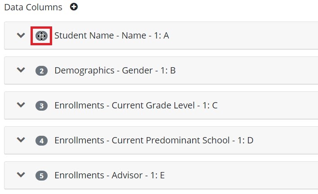Click empty space right of Advisor label

(241, 175)
